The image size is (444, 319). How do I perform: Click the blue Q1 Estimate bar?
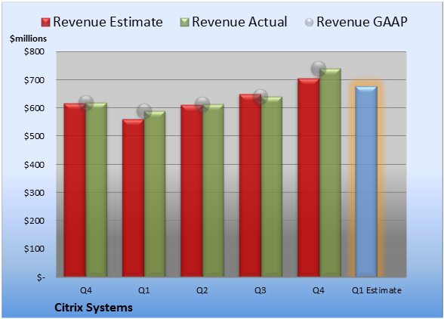366,181
